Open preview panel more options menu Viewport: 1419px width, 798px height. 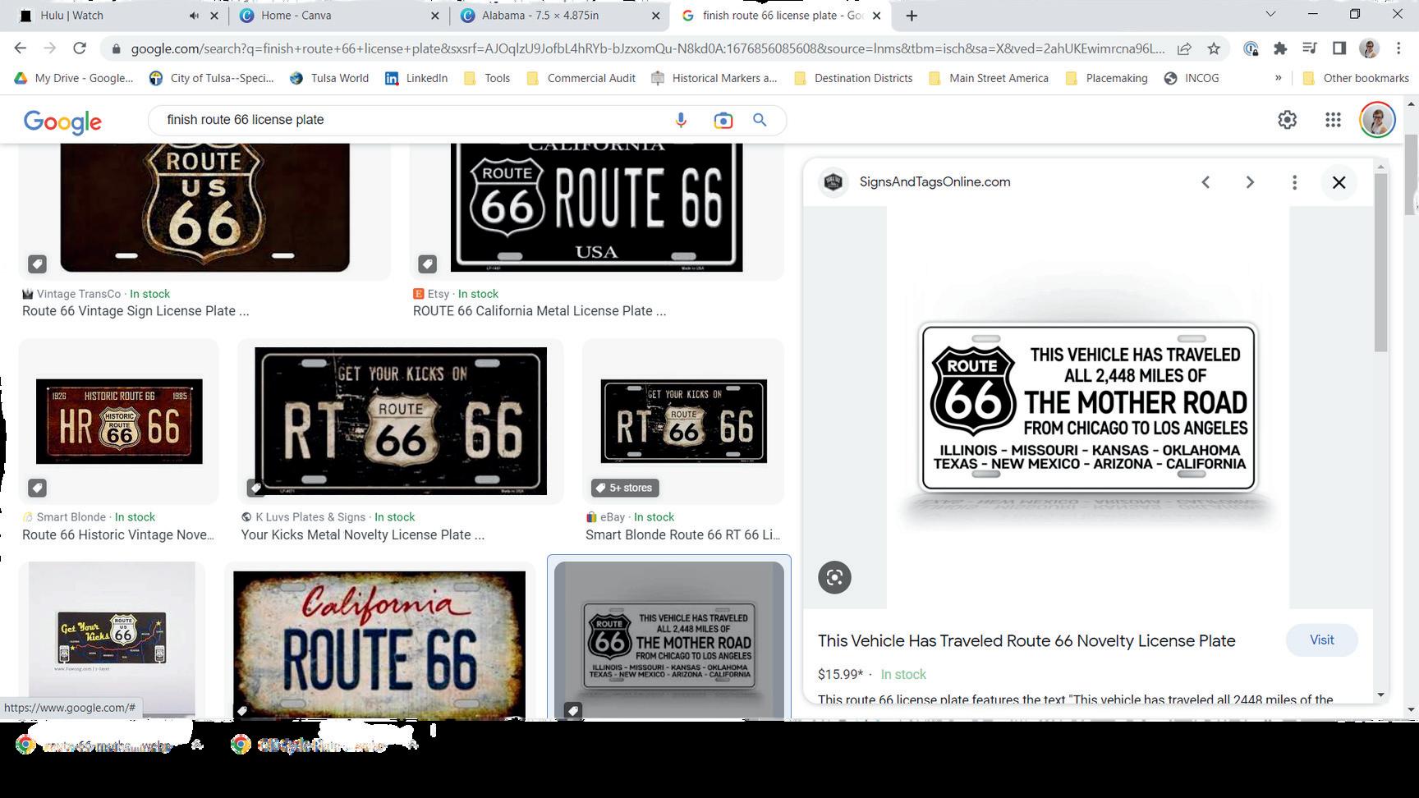point(1294,182)
